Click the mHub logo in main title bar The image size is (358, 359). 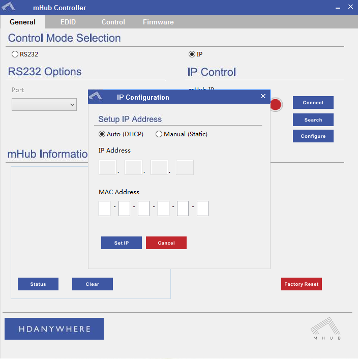tap(8, 7)
